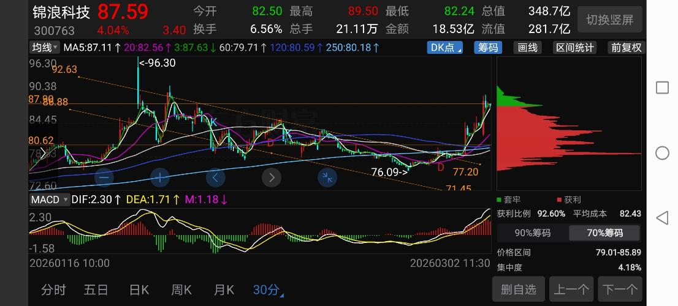Tap the M:1.18 MACD value
678x306 pixels.
coord(206,200)
